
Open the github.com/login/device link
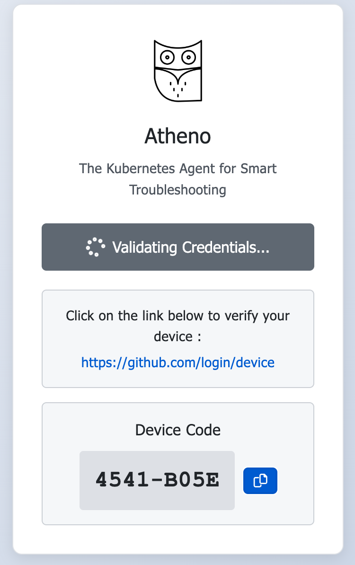click(x=177, y=362)
